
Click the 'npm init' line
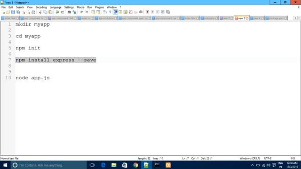tap(28, 48)
